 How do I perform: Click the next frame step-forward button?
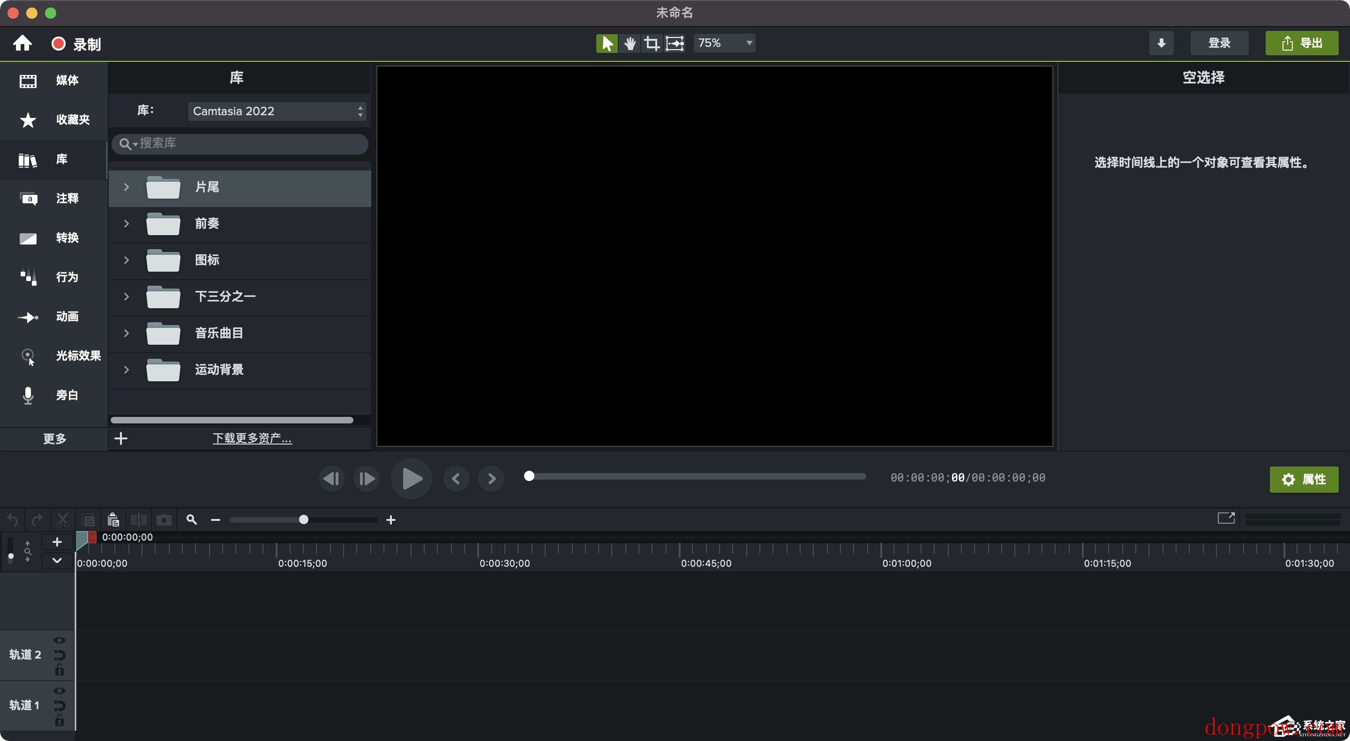(366, 479)
